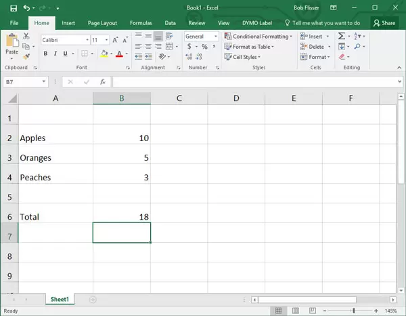Switch to the Page Layout tab
The height and width of the screenshot is (316, 406).
102,22
